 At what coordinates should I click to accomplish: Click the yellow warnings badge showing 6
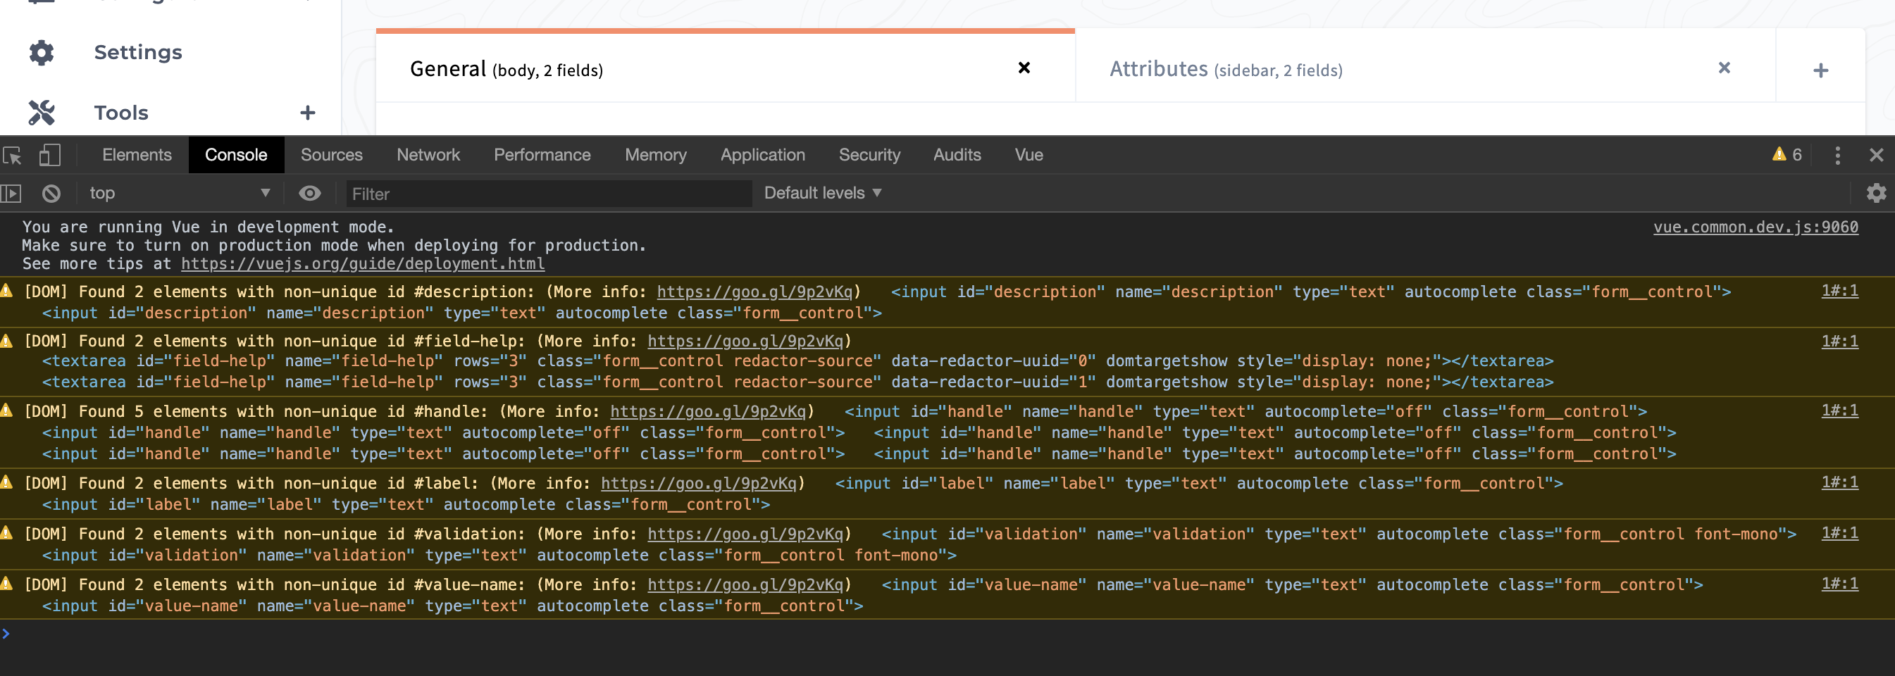1787,154
